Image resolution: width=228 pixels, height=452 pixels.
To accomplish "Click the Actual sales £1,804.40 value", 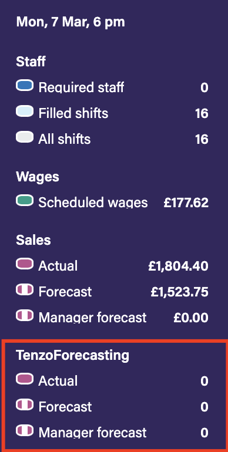I will tap(179, 266).
